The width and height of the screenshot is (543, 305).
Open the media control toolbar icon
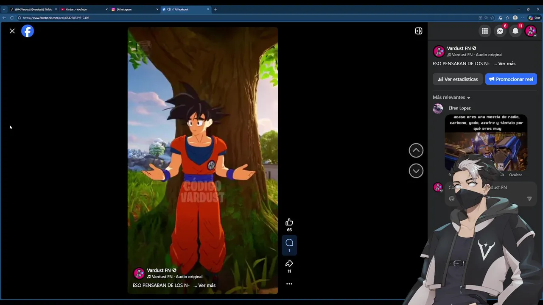click(500, 18)
